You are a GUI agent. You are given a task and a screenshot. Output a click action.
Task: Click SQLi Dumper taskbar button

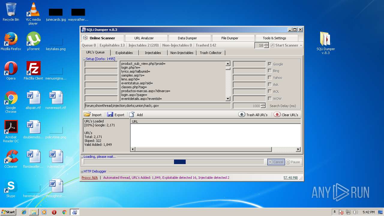click(x=74, y=212)
